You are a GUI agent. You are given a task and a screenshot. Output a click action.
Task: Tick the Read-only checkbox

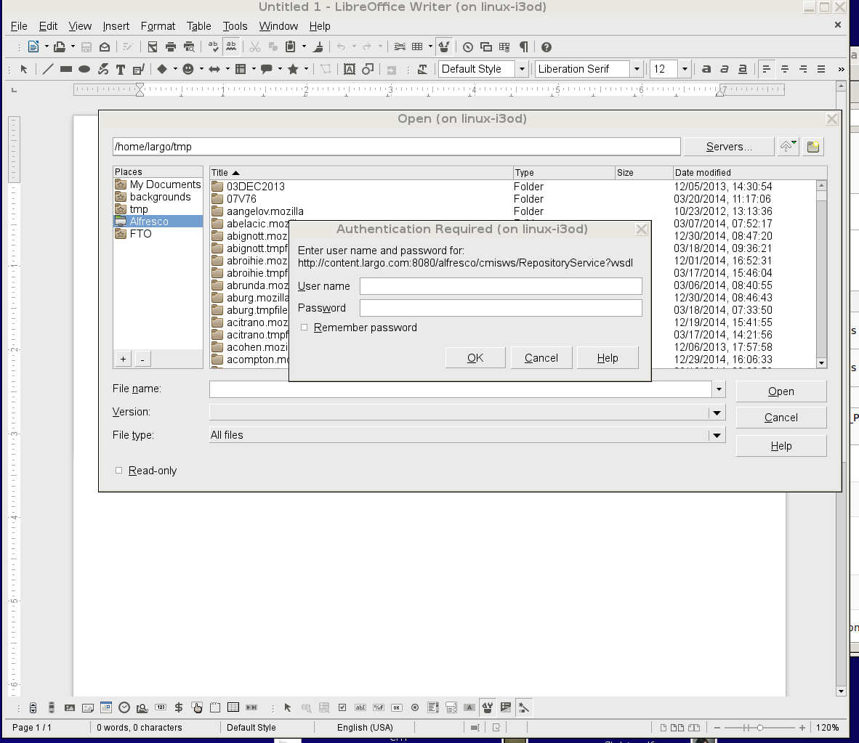pos(119,471)
